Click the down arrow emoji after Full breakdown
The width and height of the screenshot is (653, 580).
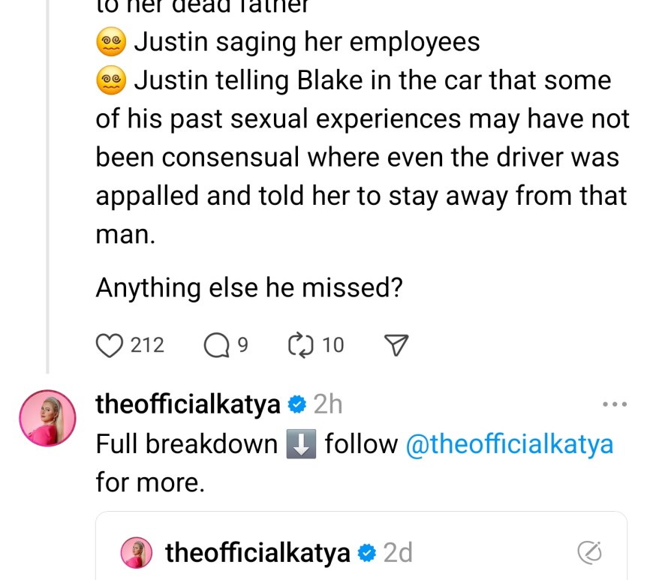[301, 444]
